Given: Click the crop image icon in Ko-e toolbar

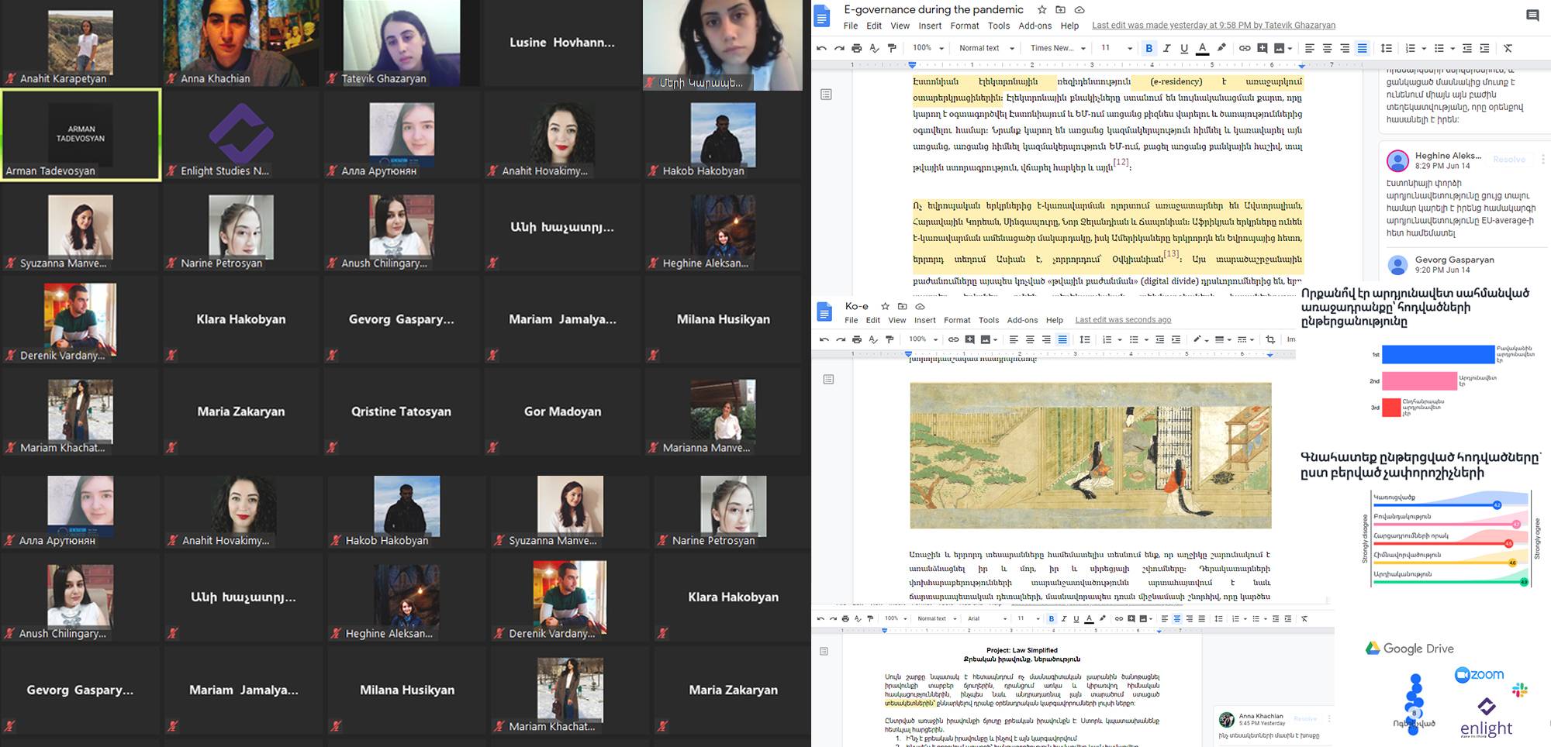Looking at the screenshot, I should (1270, 339).
